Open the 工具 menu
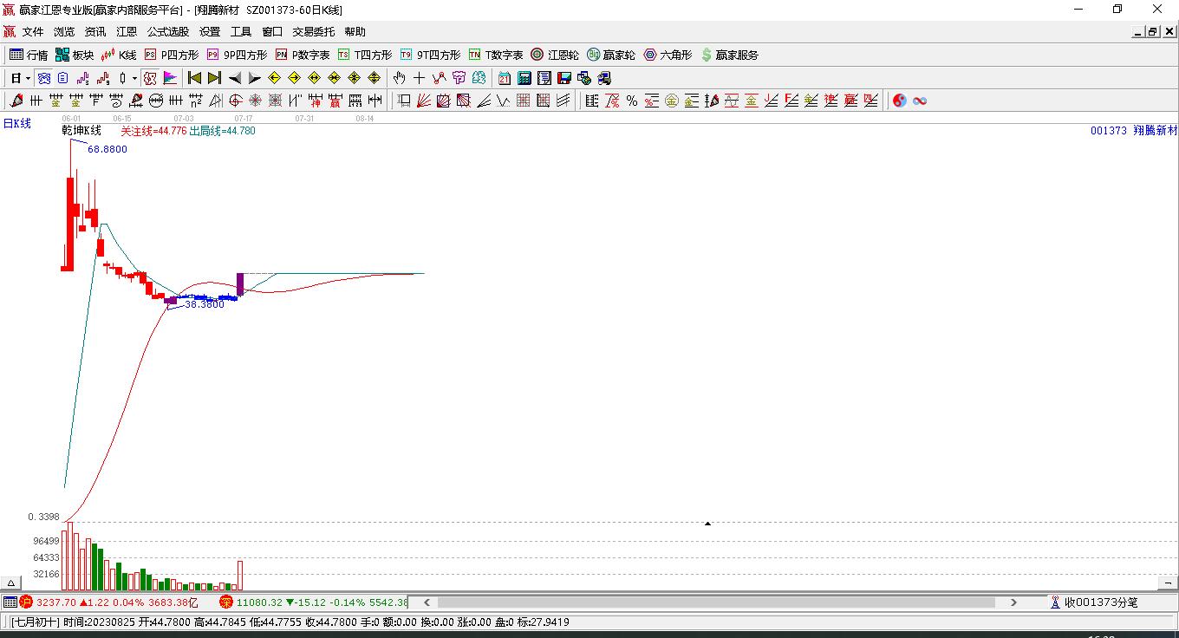 tap(241, 32)
